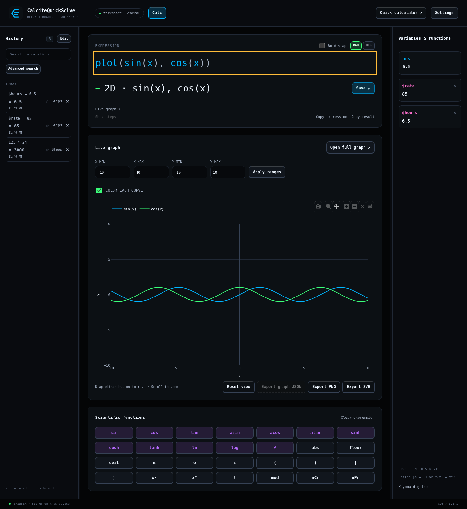Star the $hours = 6.5 history entry
This screenshot has width=467, height=509.
[x=47, y=101]
